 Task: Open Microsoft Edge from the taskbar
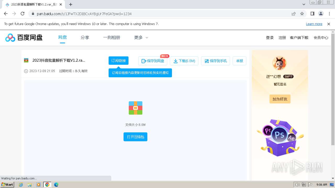(x=56, y=185)
